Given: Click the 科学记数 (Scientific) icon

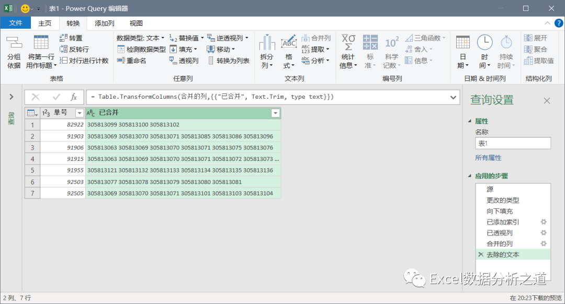Looking at the screenshot, I should (392, 42).
